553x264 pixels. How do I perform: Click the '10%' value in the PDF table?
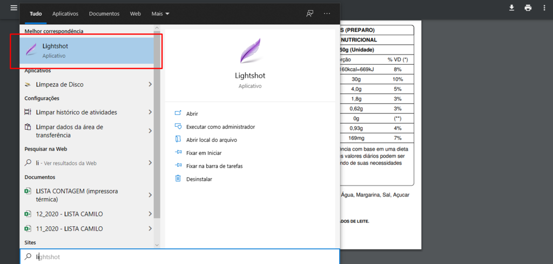pos(397,79)
